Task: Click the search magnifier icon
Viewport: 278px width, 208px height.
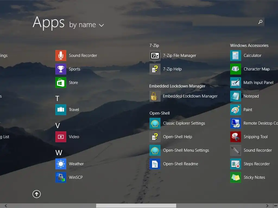Action: point(260,22)
